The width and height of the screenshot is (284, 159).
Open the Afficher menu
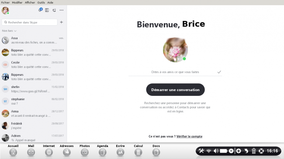coord(30,3)
